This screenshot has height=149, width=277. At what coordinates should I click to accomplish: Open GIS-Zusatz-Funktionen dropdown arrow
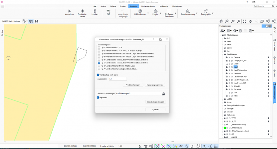176,13
